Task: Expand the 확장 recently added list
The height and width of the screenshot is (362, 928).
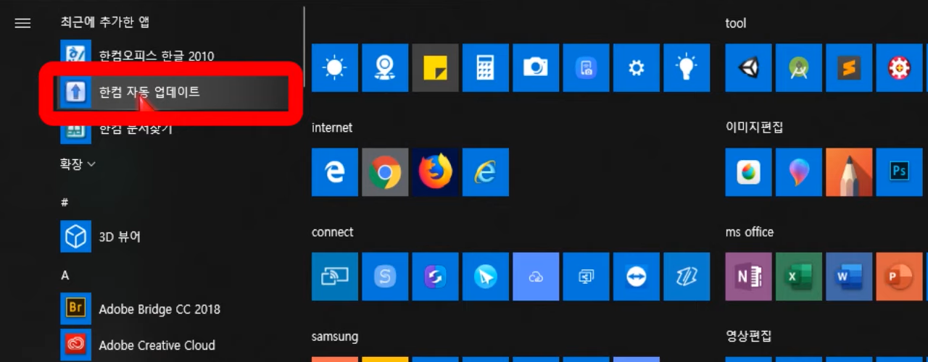Action: pos(78,164)
